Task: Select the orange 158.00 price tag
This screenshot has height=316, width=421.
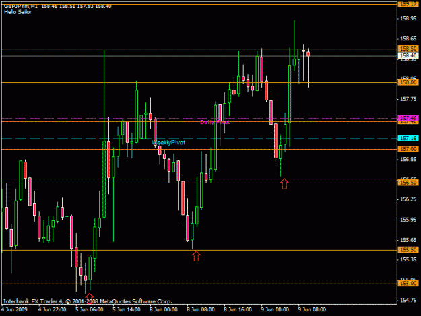Action: tap(408, 82)
